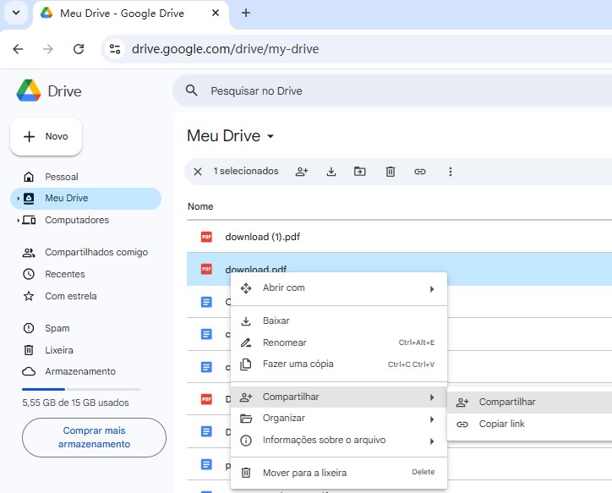Reload the page with browser refresh icon
The width and height of the screenshot is (612, 493).
pyautogui.click(x=79, y=49)
